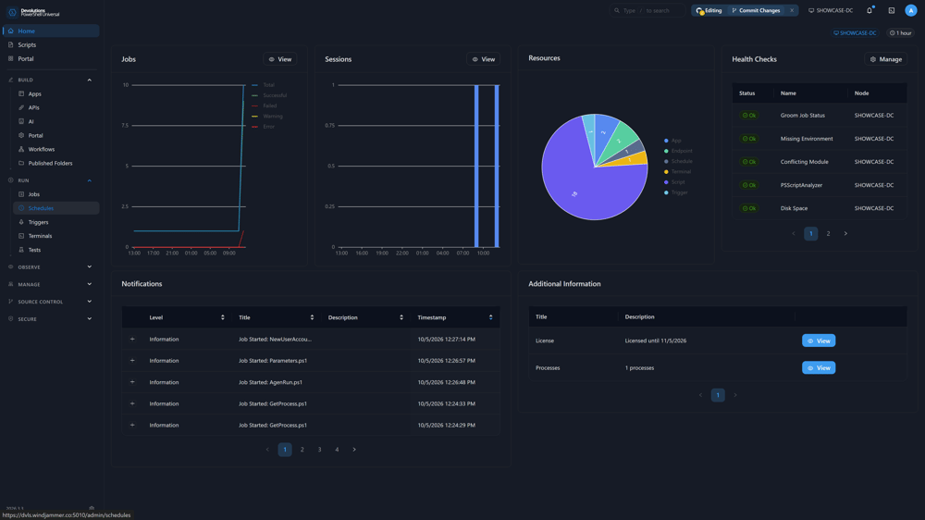Viewport: 925px width, 520px height.
Task: Manage Health Checks
Action: 886,59
